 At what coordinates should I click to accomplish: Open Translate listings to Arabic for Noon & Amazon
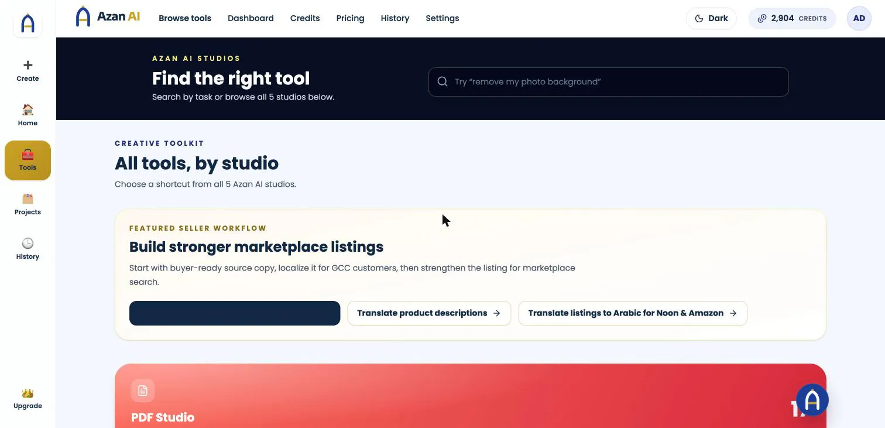pos(633,313)
